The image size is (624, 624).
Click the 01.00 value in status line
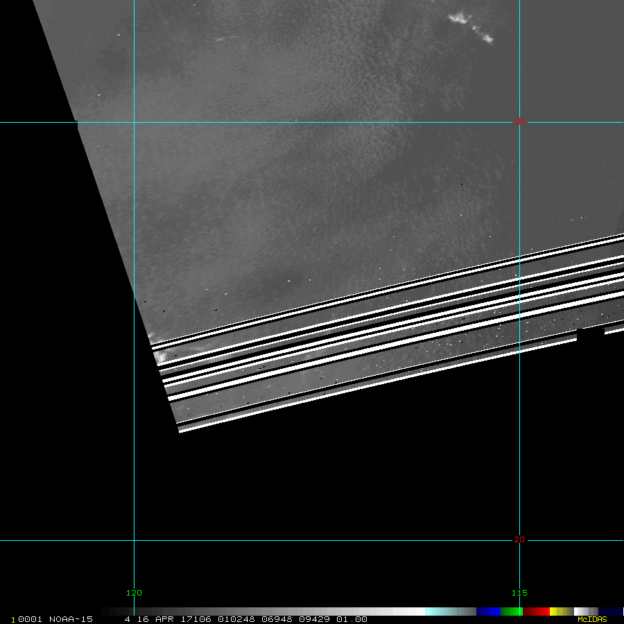(x=352, y=619)
